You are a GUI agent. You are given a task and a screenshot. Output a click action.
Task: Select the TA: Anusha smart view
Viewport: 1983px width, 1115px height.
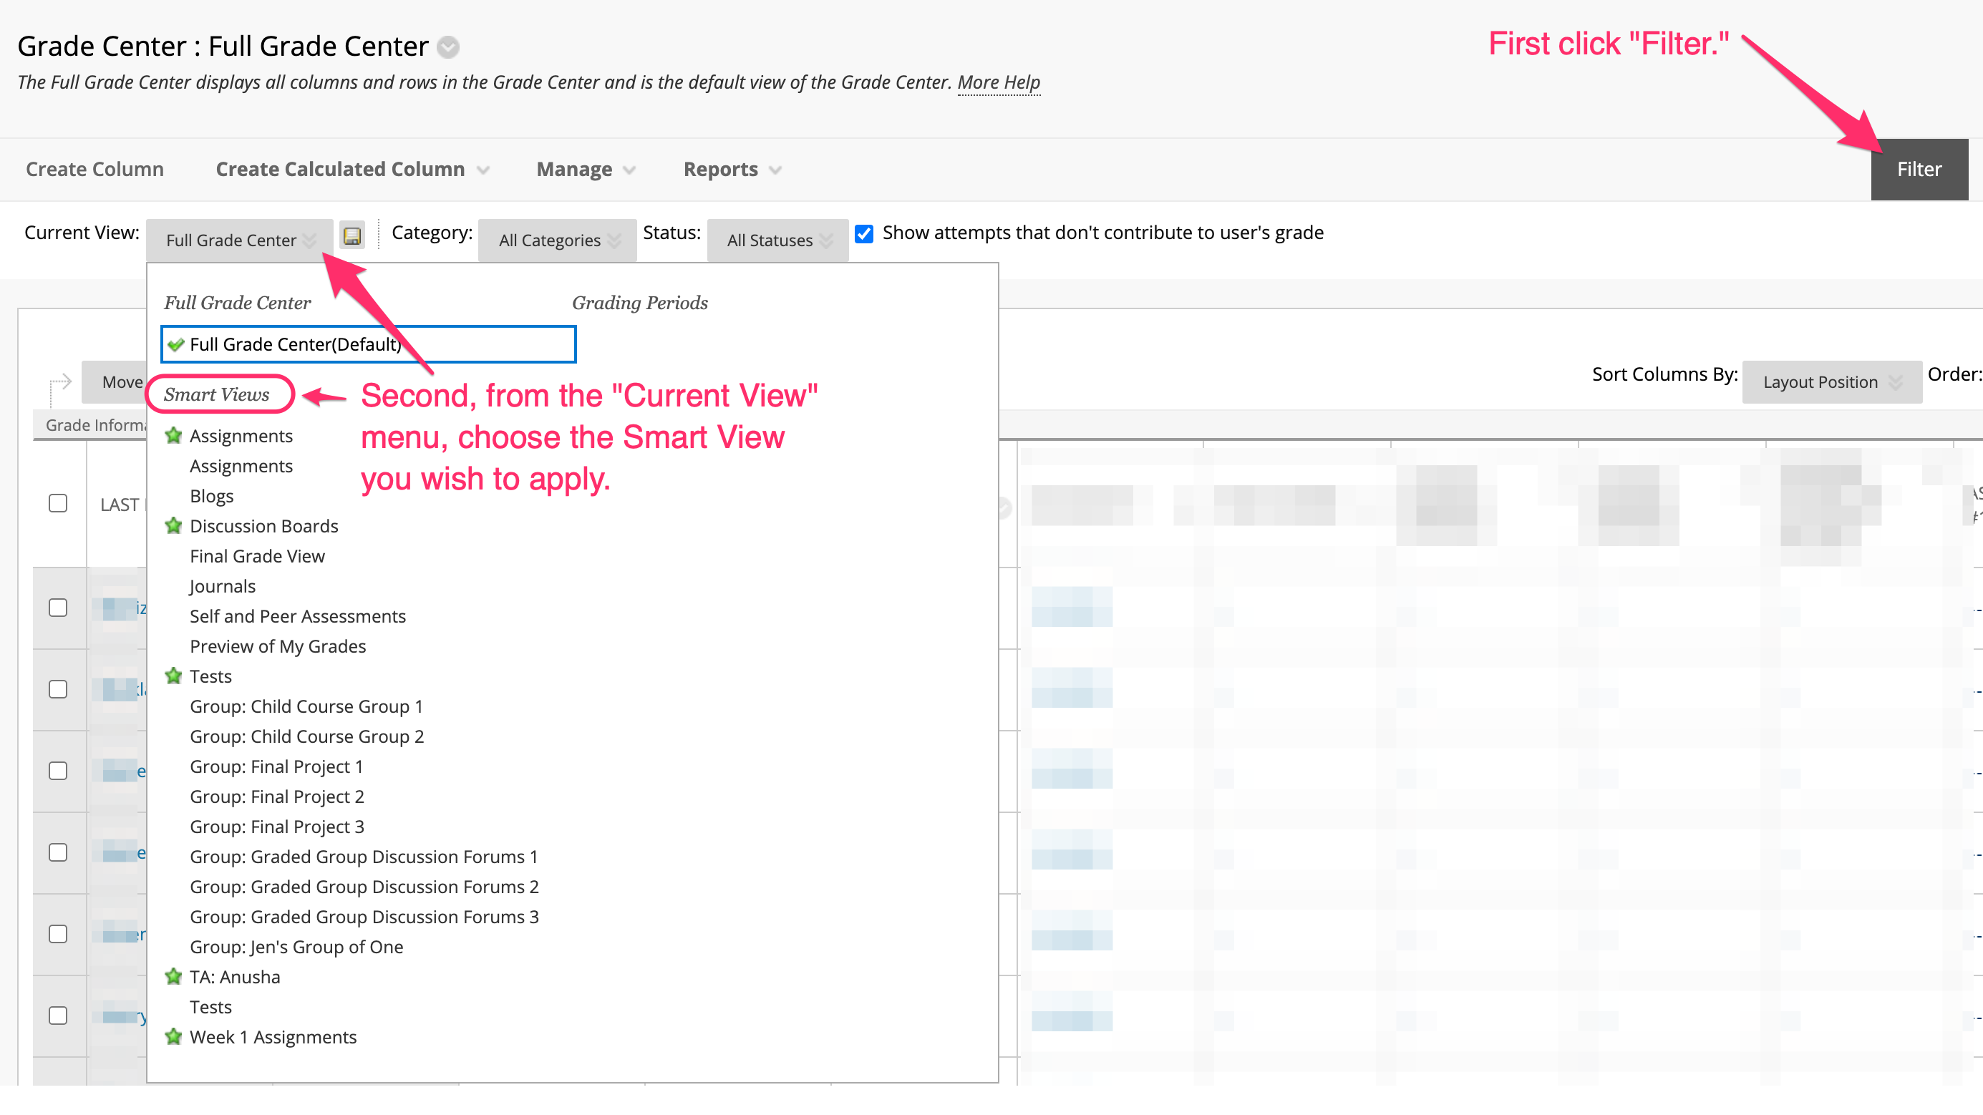point(235,978)
